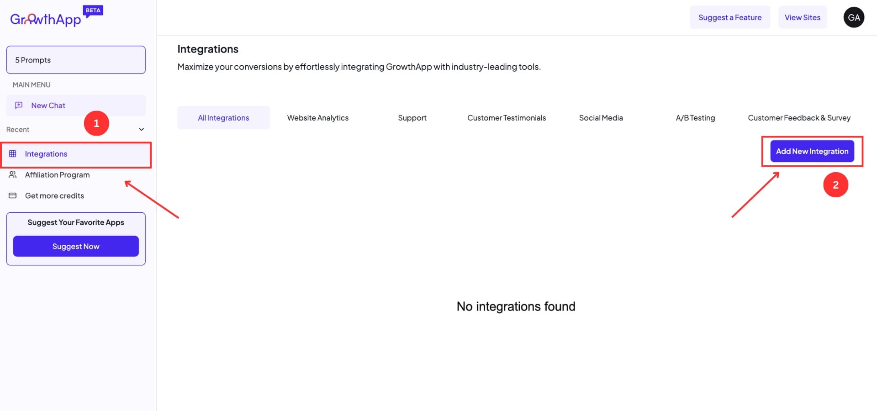This screenshot has width=877, height=411.
Task: Switch to the All Integrations tab
Action: [x=223, y=118]
